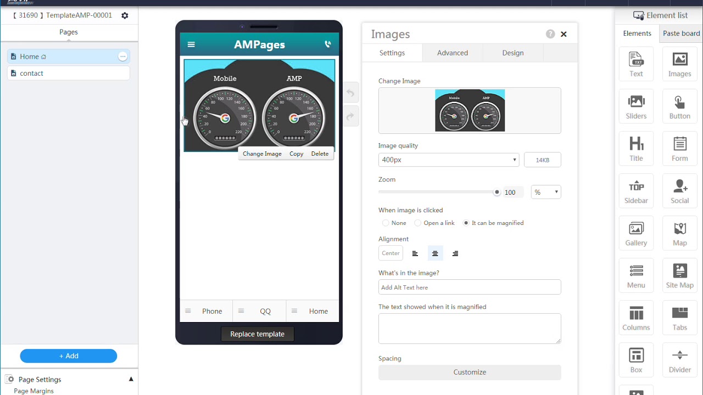The height and width of the screenshot is (395, 703).
Task: Open hamburger menu in phone preview
Action: coord(191,44)
